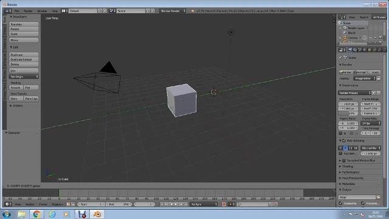The image size is (389, 219).
Task: Click the Mirror button
Action: click(24, 40)
